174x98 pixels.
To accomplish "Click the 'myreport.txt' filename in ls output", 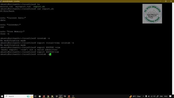I will click(23, 7).
